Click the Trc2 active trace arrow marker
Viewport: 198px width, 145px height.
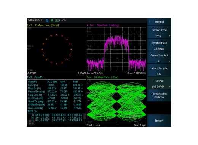88,25
